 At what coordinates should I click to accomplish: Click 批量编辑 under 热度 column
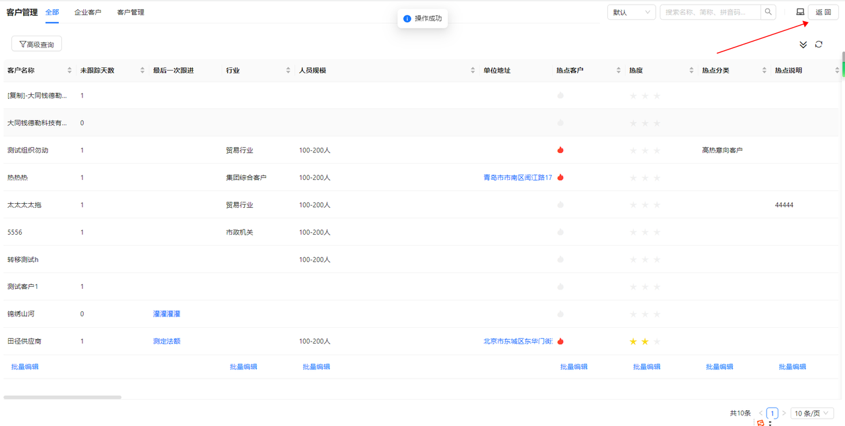646,367
